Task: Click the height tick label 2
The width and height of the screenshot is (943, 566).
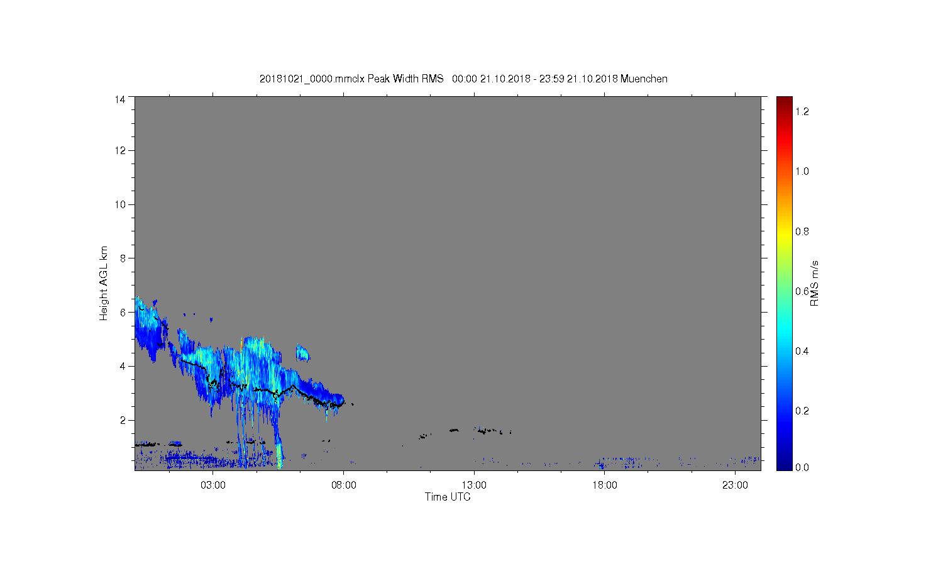Action: click(x=123, y=420)
